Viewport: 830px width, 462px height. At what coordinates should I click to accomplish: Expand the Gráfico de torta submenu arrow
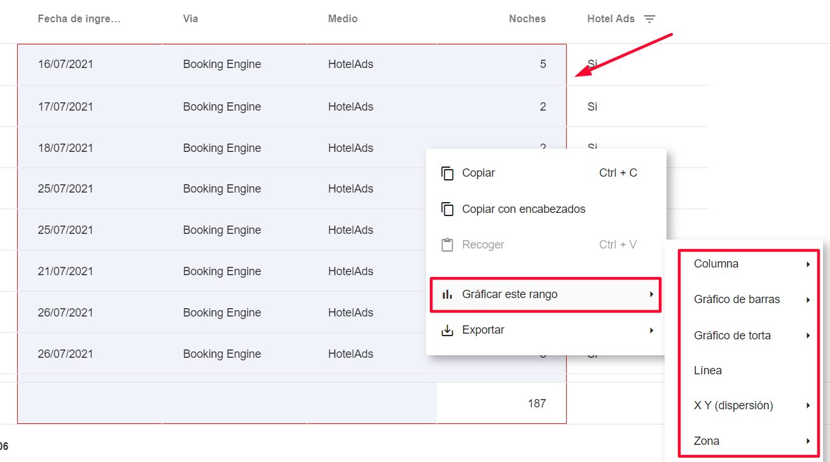[808, 336]
